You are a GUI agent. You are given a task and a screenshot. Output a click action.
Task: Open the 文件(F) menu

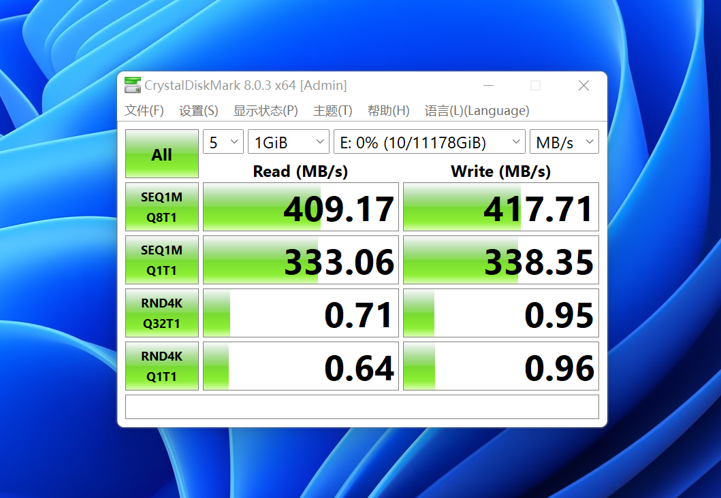click(144, 111)
